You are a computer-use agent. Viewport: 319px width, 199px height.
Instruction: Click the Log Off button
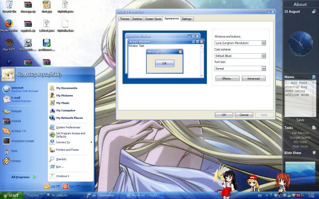[52, 186]
